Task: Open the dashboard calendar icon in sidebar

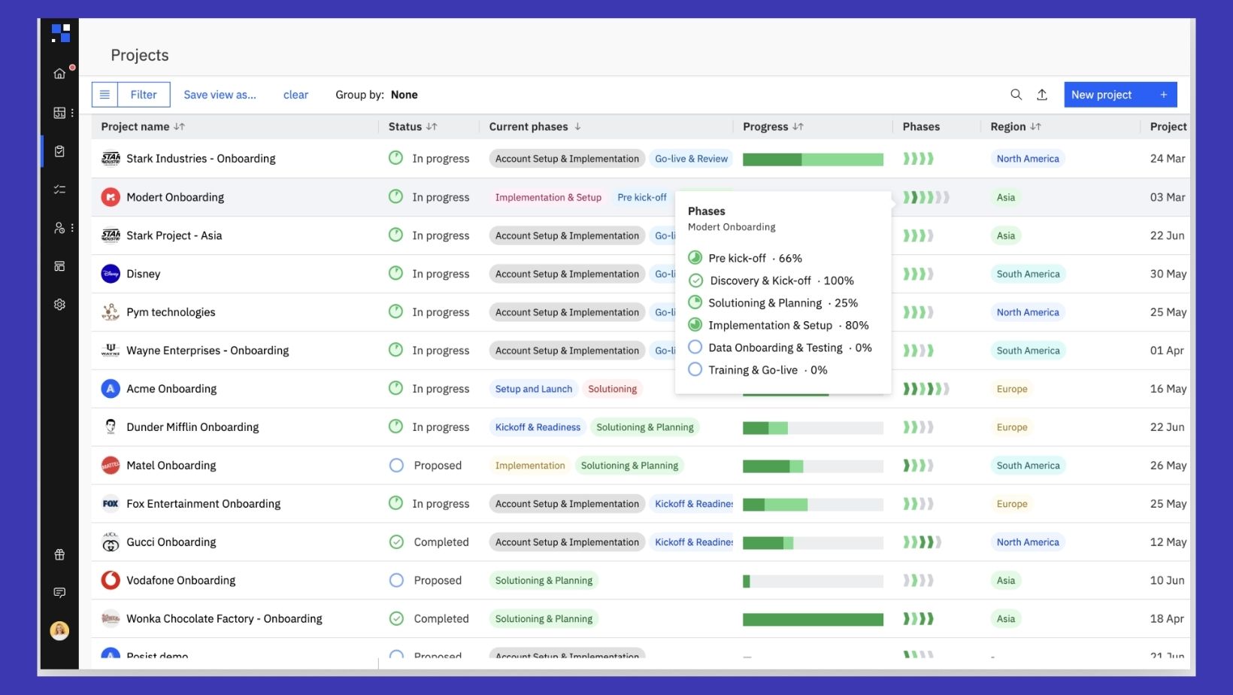Action: (59, 113)
